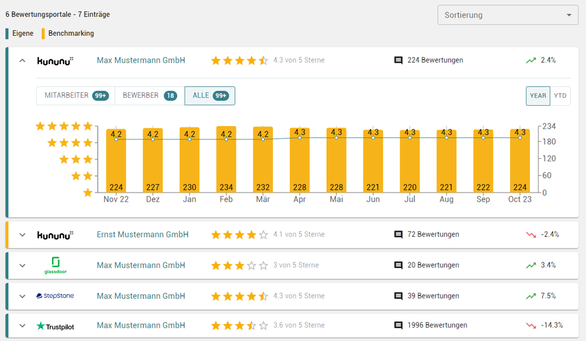586x341 pixels.
Task: Click the StepStone logo icon
Action: [55, 296]
